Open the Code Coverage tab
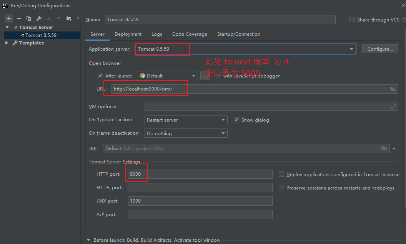406x244 pixels. pyautogui.click(x=190, y=34)
